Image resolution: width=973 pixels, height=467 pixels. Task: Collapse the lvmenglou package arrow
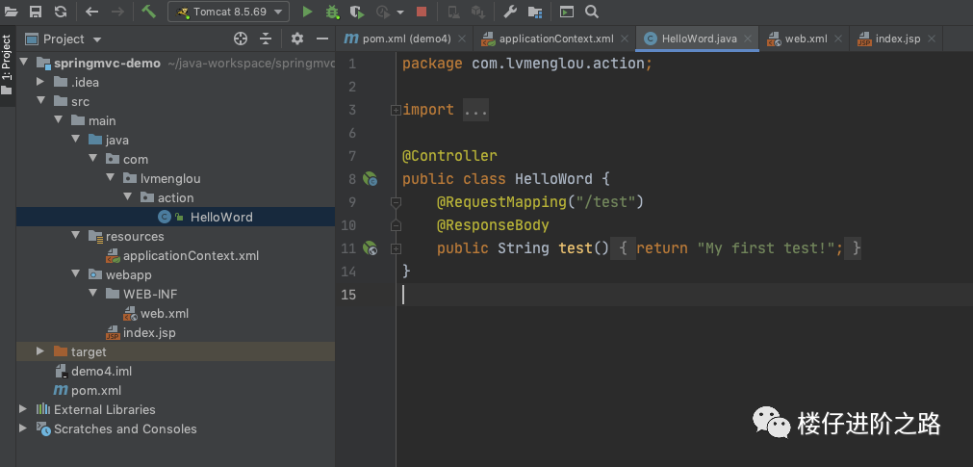coord(111,177)
